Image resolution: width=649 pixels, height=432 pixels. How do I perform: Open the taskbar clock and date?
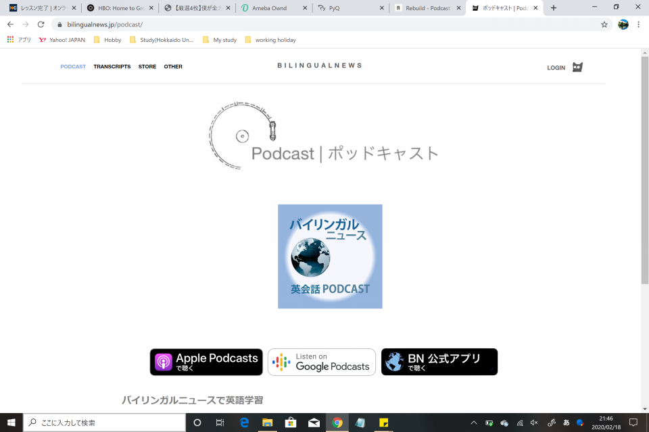pos(606,423)
